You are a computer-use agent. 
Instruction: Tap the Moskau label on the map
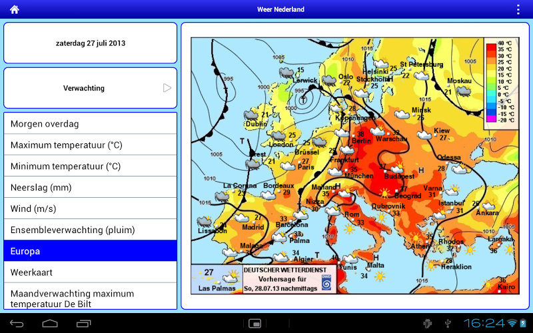tap(459, 81)
